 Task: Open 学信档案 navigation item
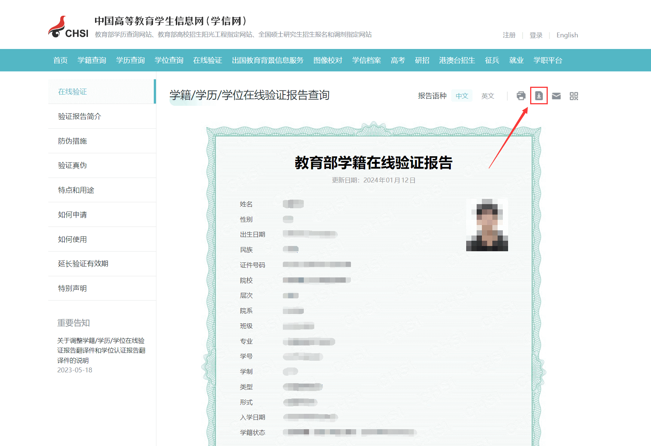pos(366,60)
